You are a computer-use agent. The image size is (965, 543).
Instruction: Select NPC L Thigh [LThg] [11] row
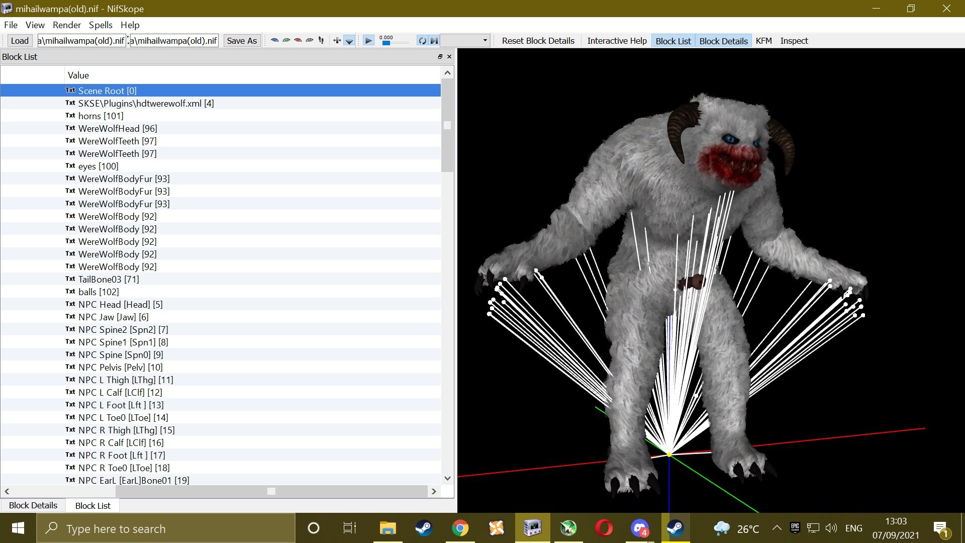click(x=221, y=380)
